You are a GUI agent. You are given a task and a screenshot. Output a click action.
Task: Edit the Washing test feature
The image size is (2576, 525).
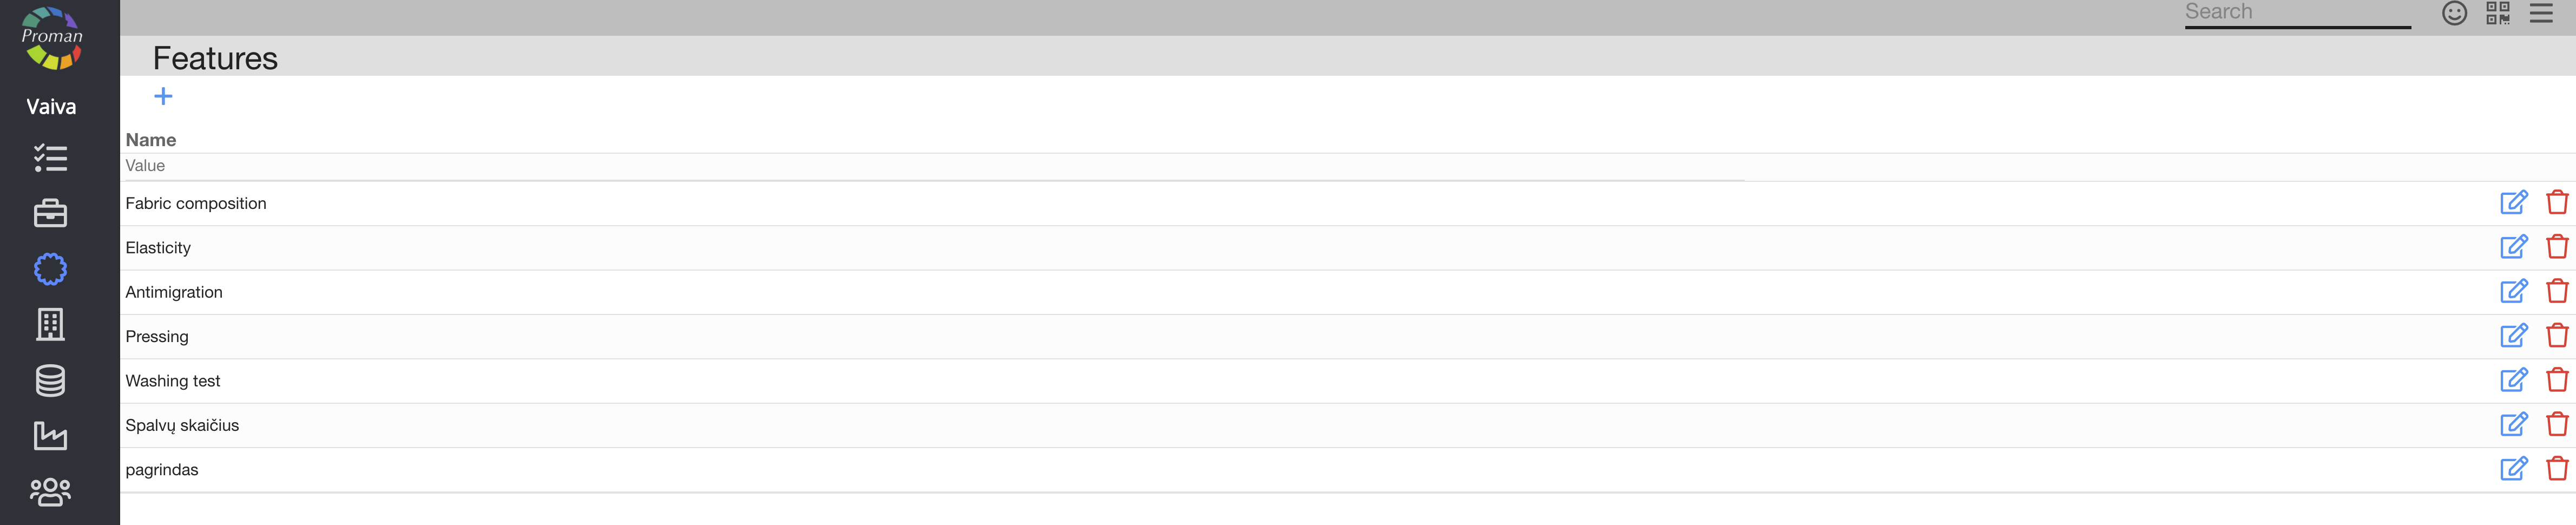click(2513, 380)
